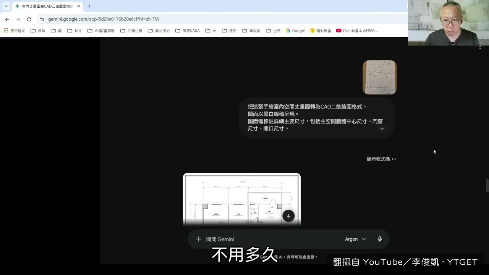Open the generated CAD floor plan image
The width and height of the screenshot is (489, 275).
click(x=242, y=199)
